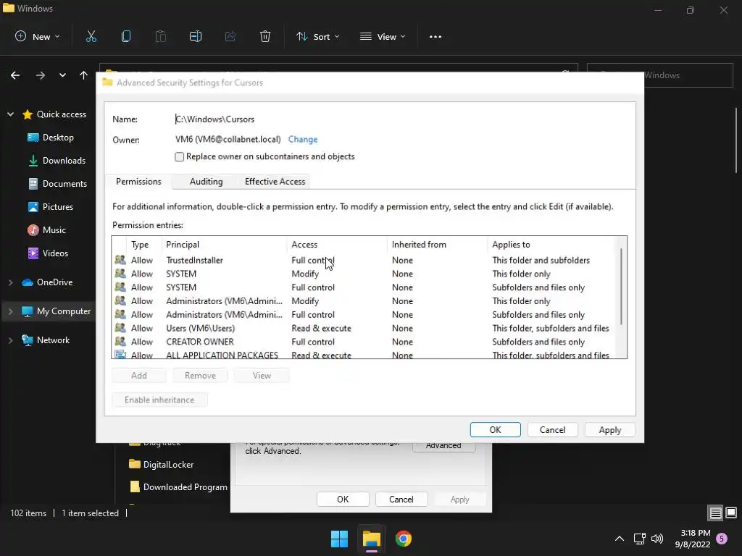Open the clock showing 3:18 PM
Viewport: 742px width, 556px height.
click(693, 539)
